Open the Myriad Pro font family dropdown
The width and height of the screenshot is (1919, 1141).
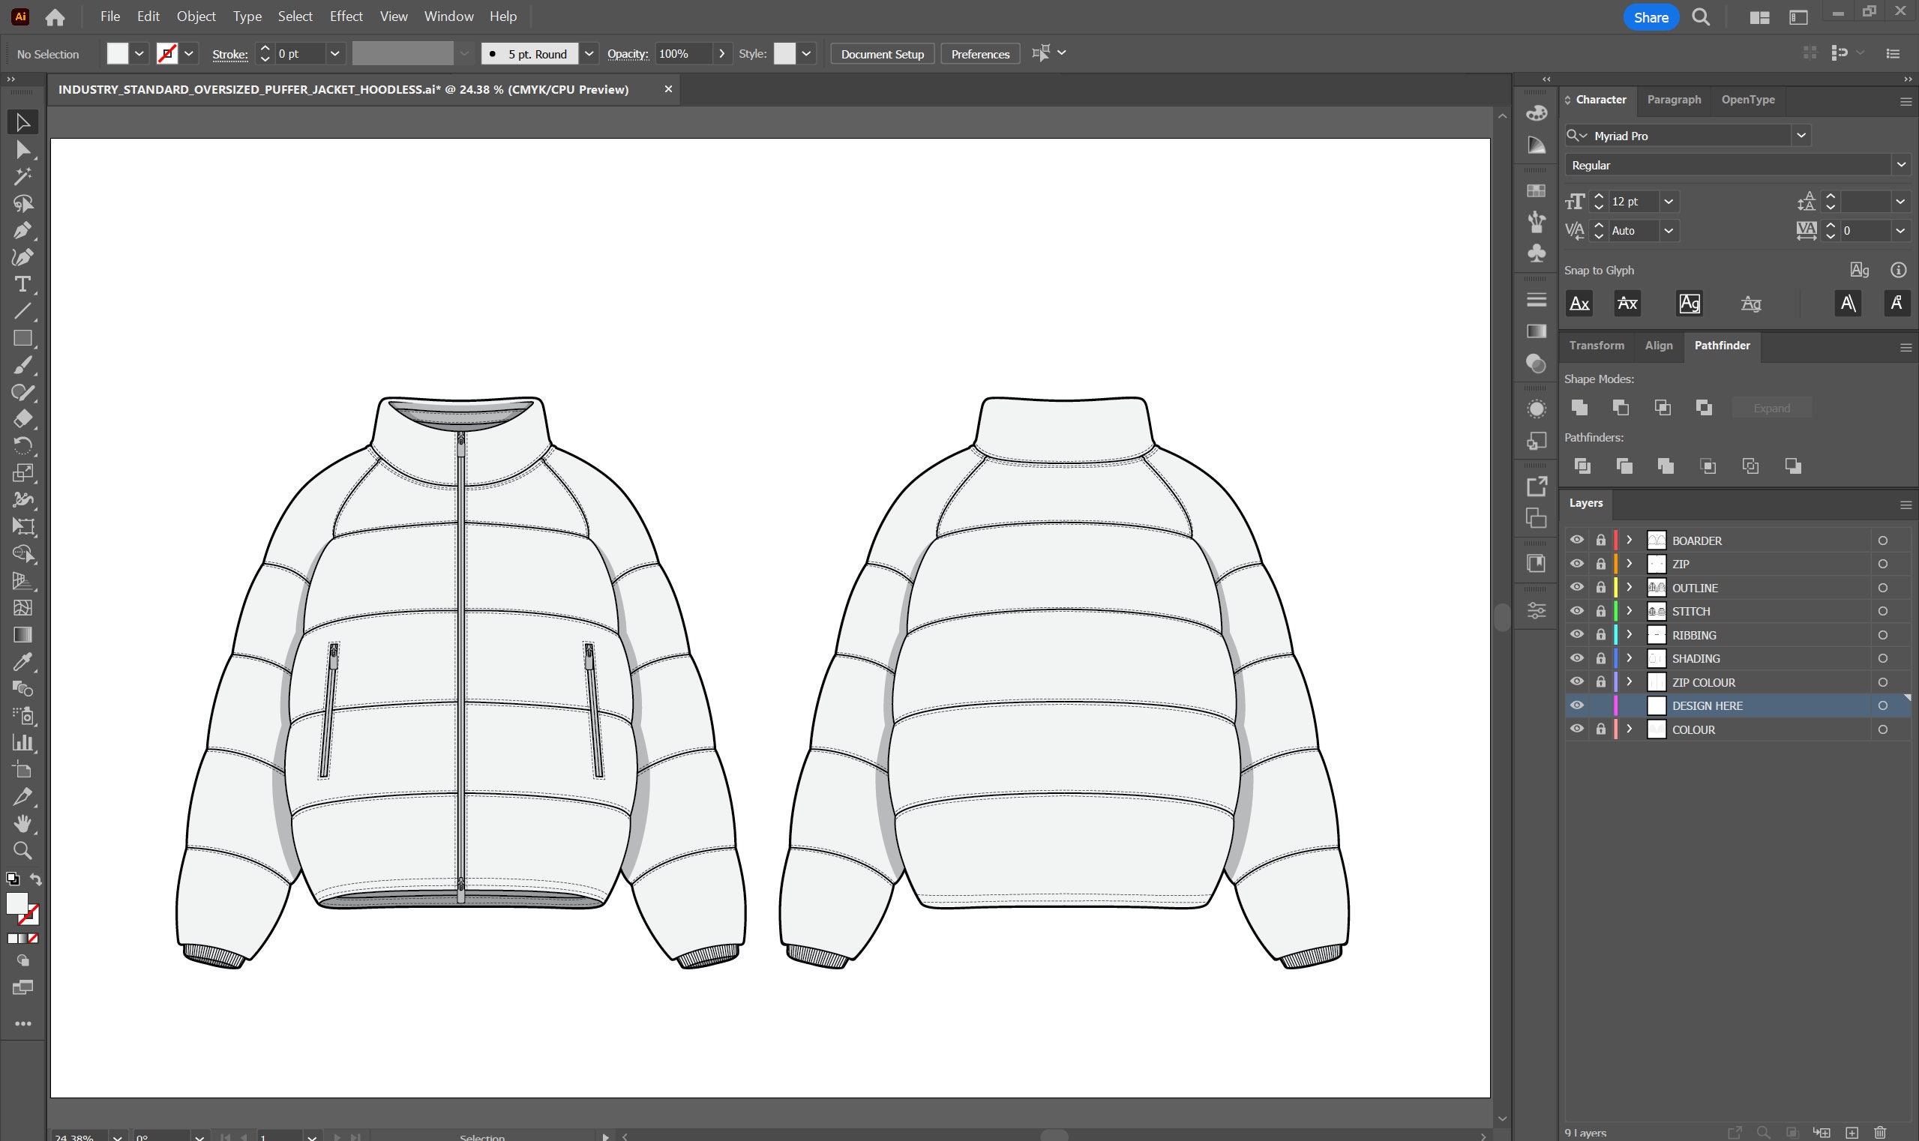(x=1801, y=136)
